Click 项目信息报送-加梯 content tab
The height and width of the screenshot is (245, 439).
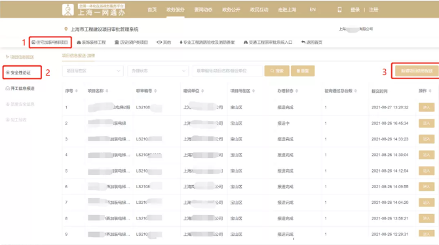coord(79,56)
